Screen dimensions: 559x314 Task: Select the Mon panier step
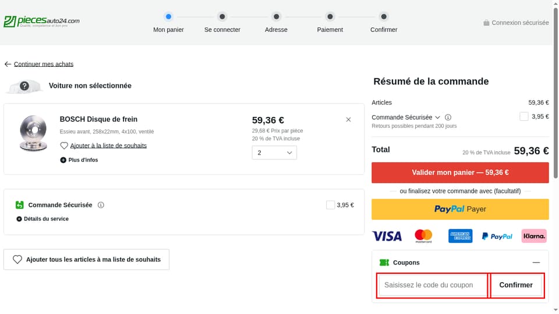(168, 23)
